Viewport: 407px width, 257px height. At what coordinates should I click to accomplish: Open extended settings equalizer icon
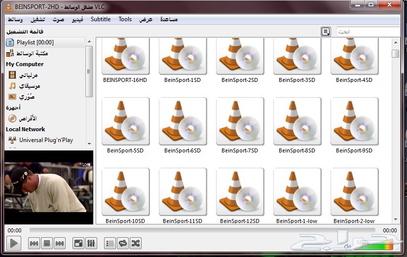tap(91, 243)
